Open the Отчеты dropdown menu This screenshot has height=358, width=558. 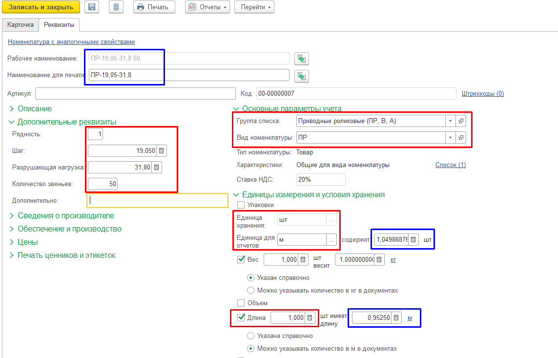[207, 7]
